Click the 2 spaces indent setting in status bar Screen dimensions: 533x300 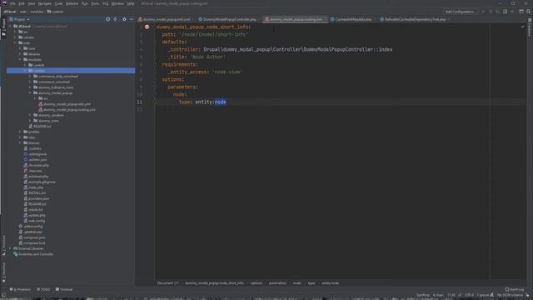483,295
